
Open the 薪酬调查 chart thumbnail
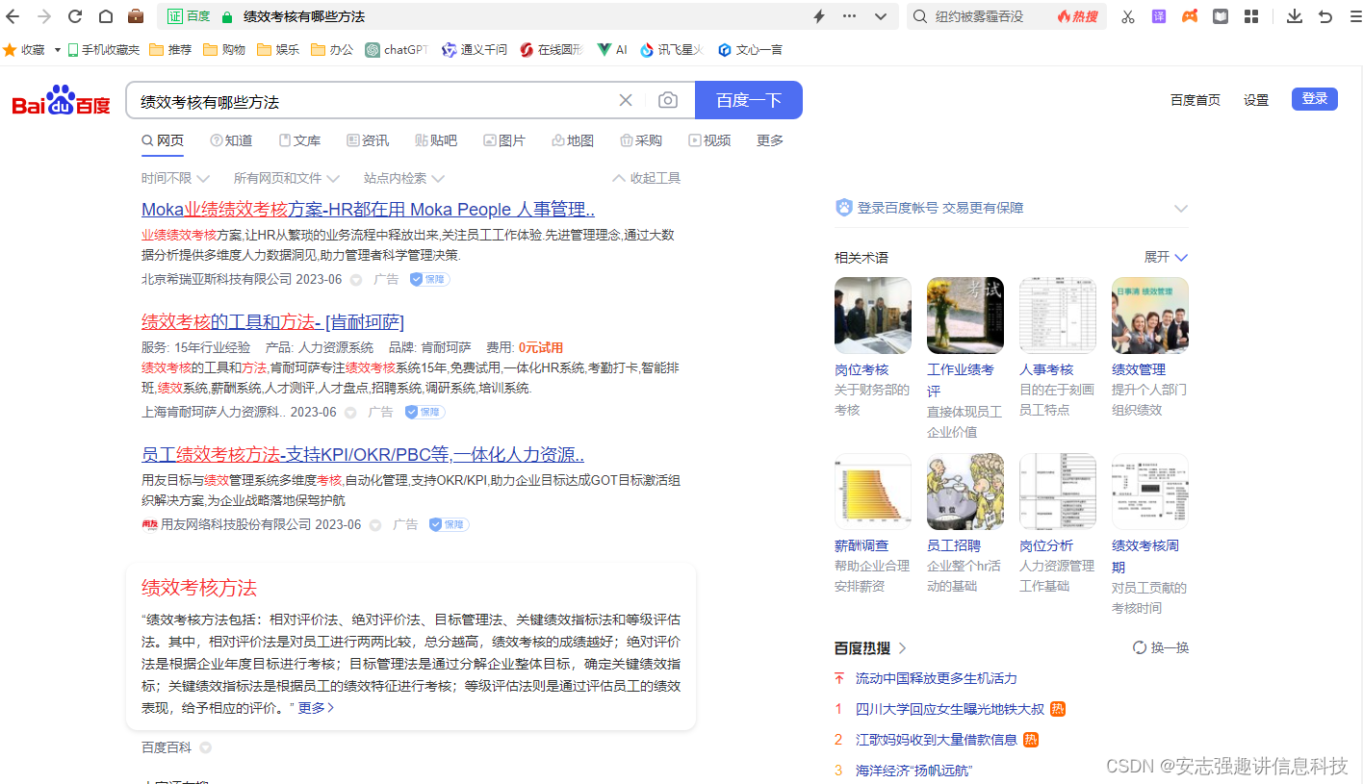point(873,492)
